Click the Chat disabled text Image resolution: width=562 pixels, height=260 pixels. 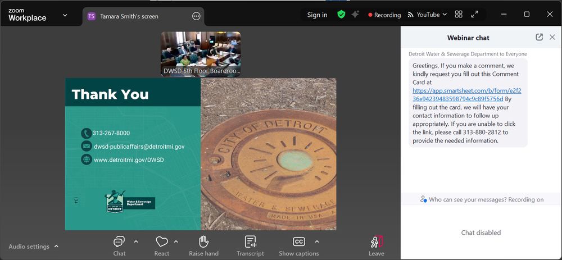point(481,232)
